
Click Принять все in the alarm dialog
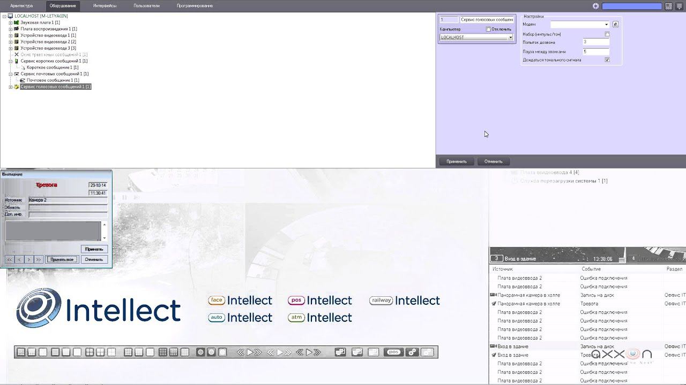tap(62, 259)
